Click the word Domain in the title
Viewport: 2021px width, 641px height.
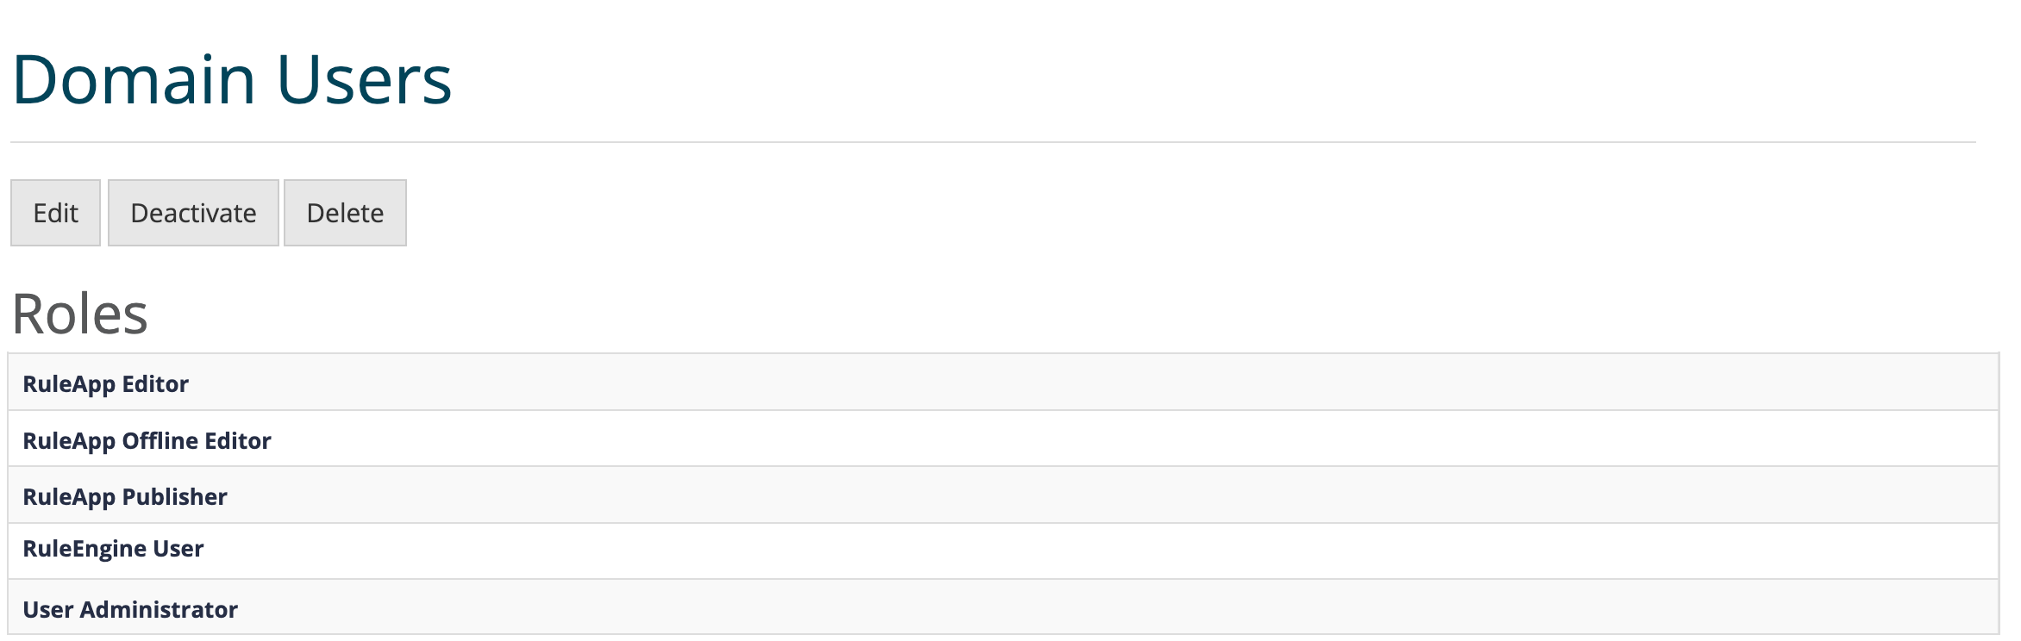134,80
